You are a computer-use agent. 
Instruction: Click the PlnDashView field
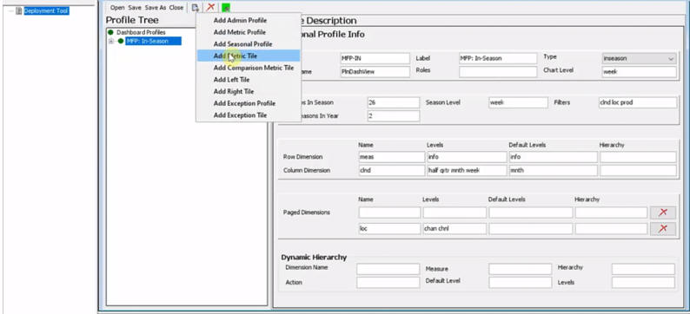pos(375,72)
